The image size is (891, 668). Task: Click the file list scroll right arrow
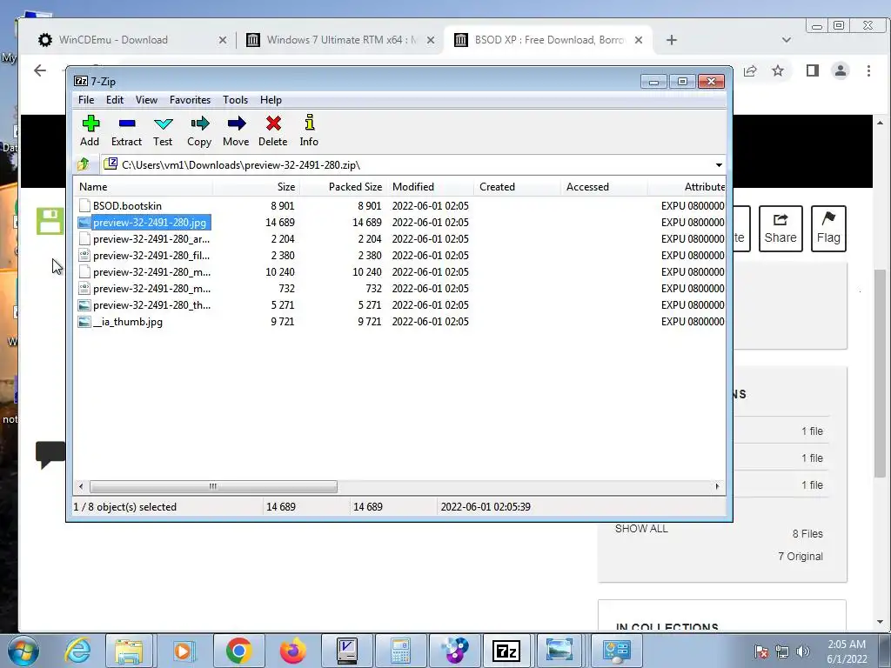tap(717, 486)
